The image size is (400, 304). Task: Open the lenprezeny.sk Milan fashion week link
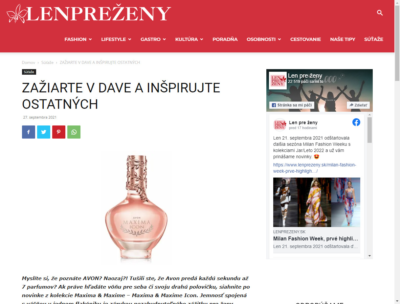click(315, 168)
